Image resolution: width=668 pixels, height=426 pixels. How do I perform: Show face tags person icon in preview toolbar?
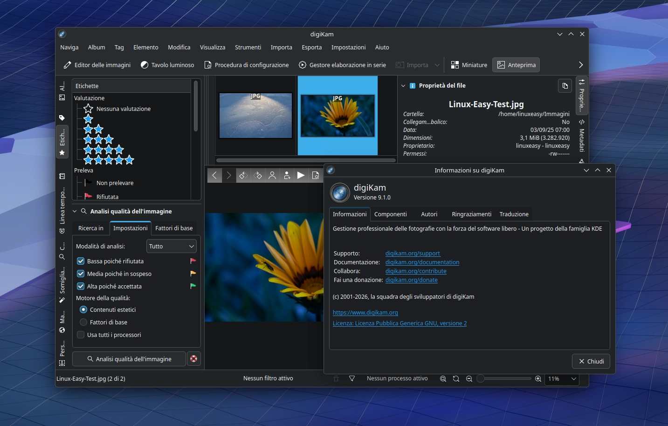pyautogui.click(x=272, y=175)
